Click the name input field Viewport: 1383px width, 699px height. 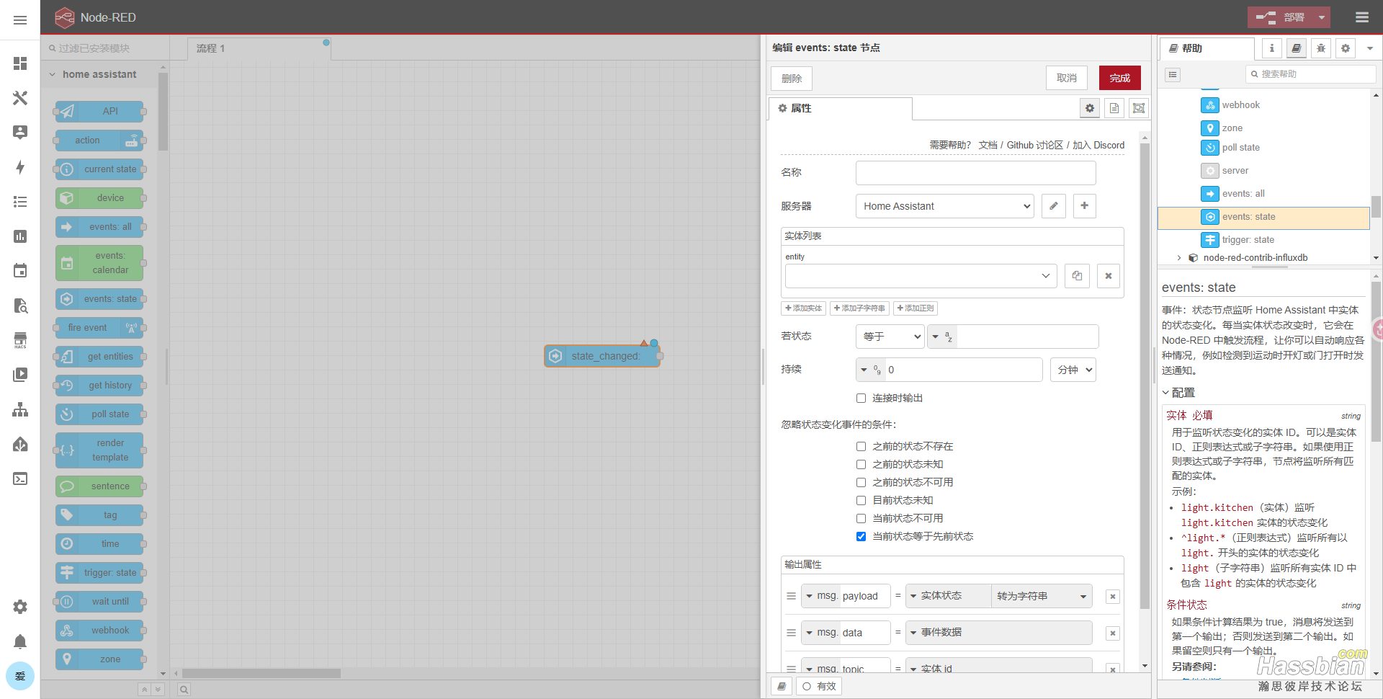[975, 173]
